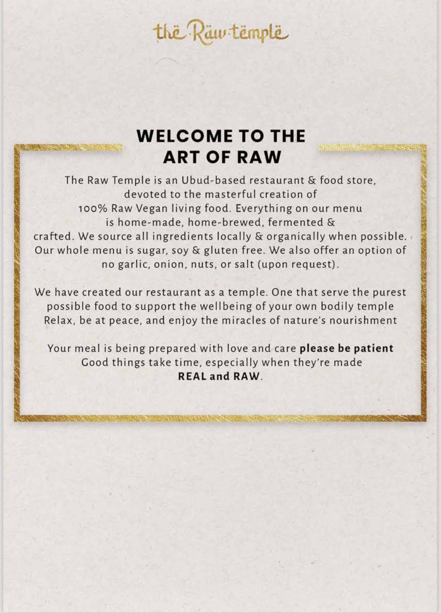This screenshot has height=613, width=441.
Task: Click the bold "REAL and RAW" text
Action: (218, 376)
